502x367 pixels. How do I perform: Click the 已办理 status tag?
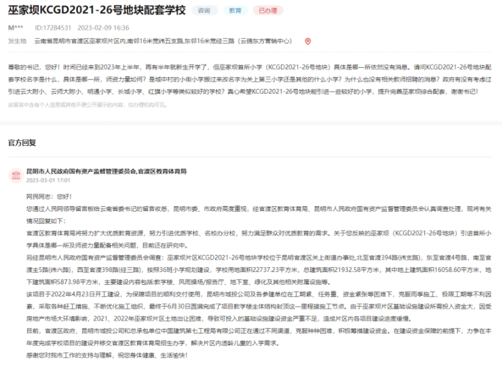tap(267, 11)
